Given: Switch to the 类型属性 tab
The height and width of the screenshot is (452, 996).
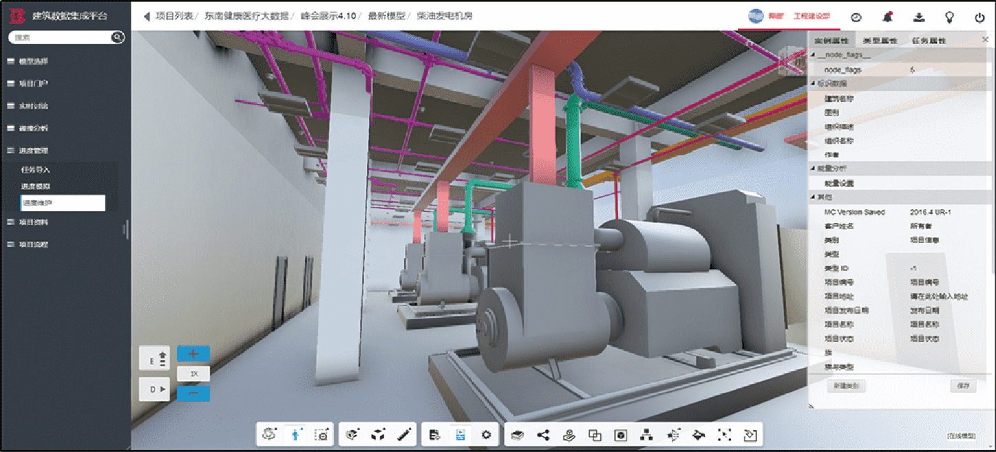Looking at the screenshot, I should coord(880,41).
